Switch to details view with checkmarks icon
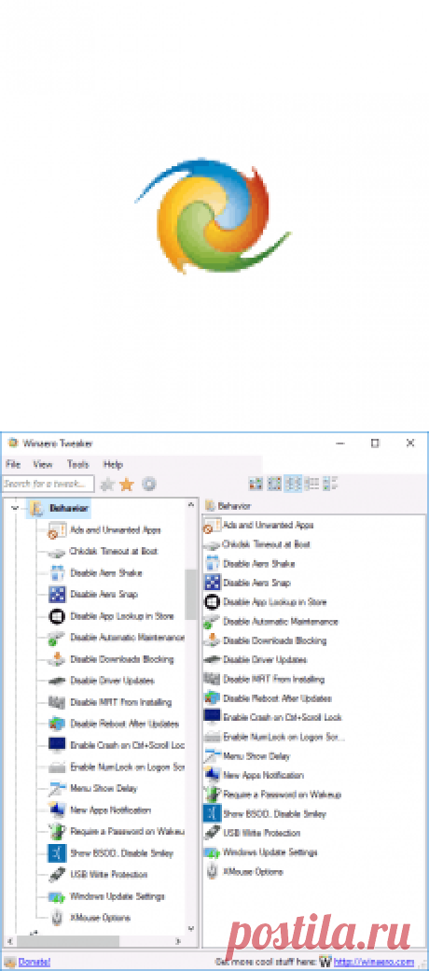The height and width of the screenshot is (971, 429). click(331, 484)
